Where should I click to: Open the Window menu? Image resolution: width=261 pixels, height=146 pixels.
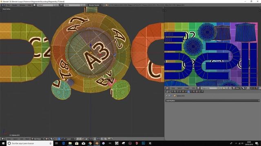pyautogui.click(x=22, y=5)
